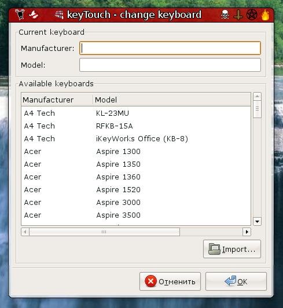Click horizontal scrollbar right arrow
This screenshot has height=308, width=283.
pyautogui.click(x=247, y=232)
